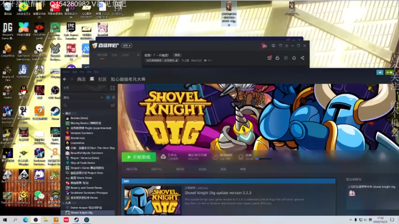Image resolution: width=399 pixels, height=224 pixels.
Task: Open Cult of the Lamb desktop icon
Action: (39, 31)
